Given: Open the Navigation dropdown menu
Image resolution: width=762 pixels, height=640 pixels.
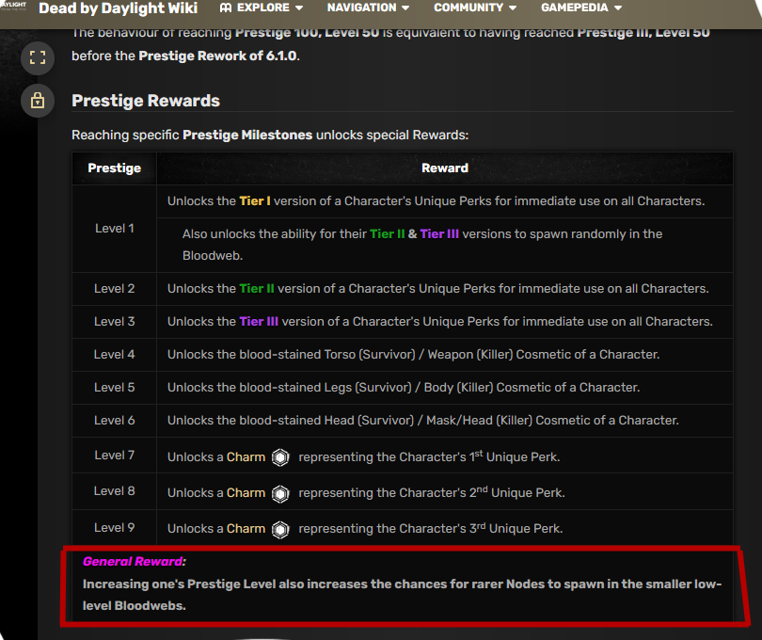Looking at the screenshot, I should click(x=368, y=8).
